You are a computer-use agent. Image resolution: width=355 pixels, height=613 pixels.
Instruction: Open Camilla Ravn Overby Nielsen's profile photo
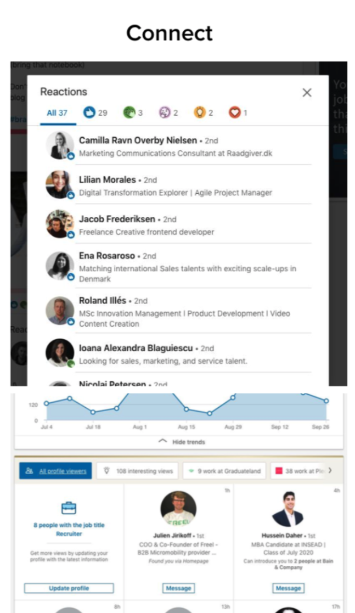60,145
